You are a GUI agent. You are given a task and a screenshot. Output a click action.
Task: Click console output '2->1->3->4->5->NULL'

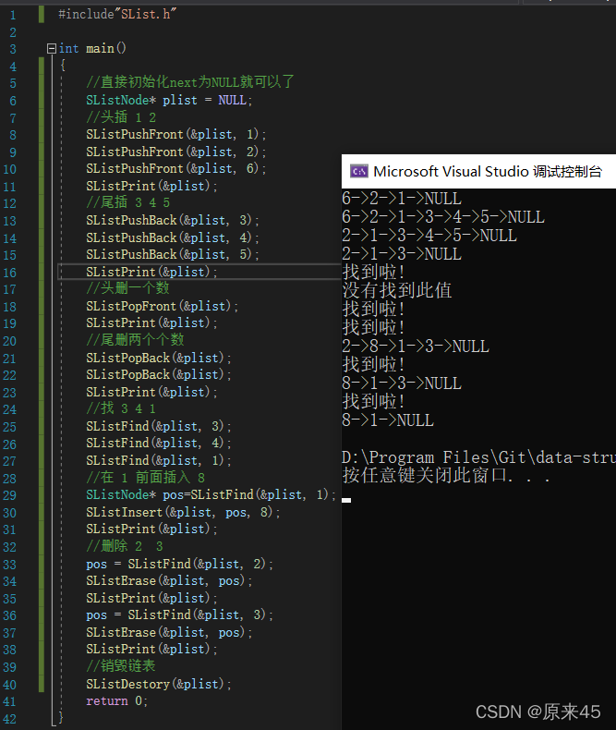tap(429, 236)
